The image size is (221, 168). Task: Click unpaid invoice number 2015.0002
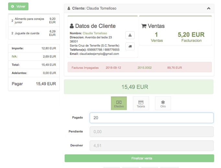tap(145, 68)
